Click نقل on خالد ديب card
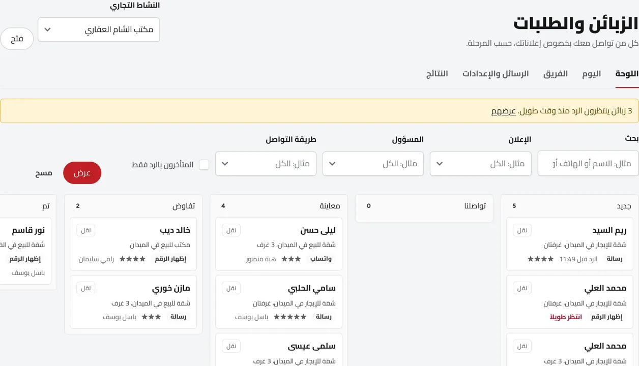 [86, 230]
